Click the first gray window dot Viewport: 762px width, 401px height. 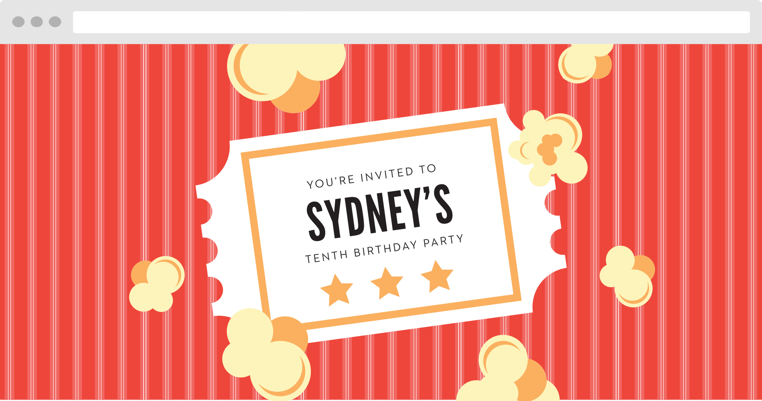click(19, 22)
